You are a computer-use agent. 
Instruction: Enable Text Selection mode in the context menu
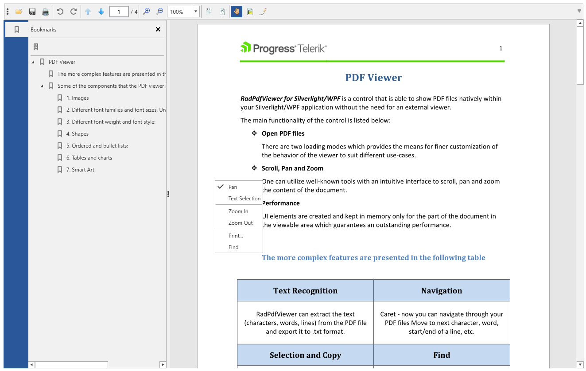click(243, 198)
